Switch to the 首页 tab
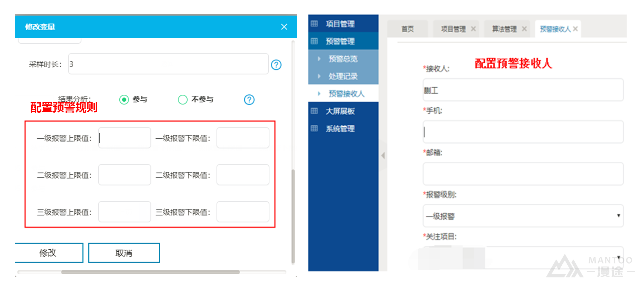Viewport: 643px width, 289px height. (x=407, y=29)
